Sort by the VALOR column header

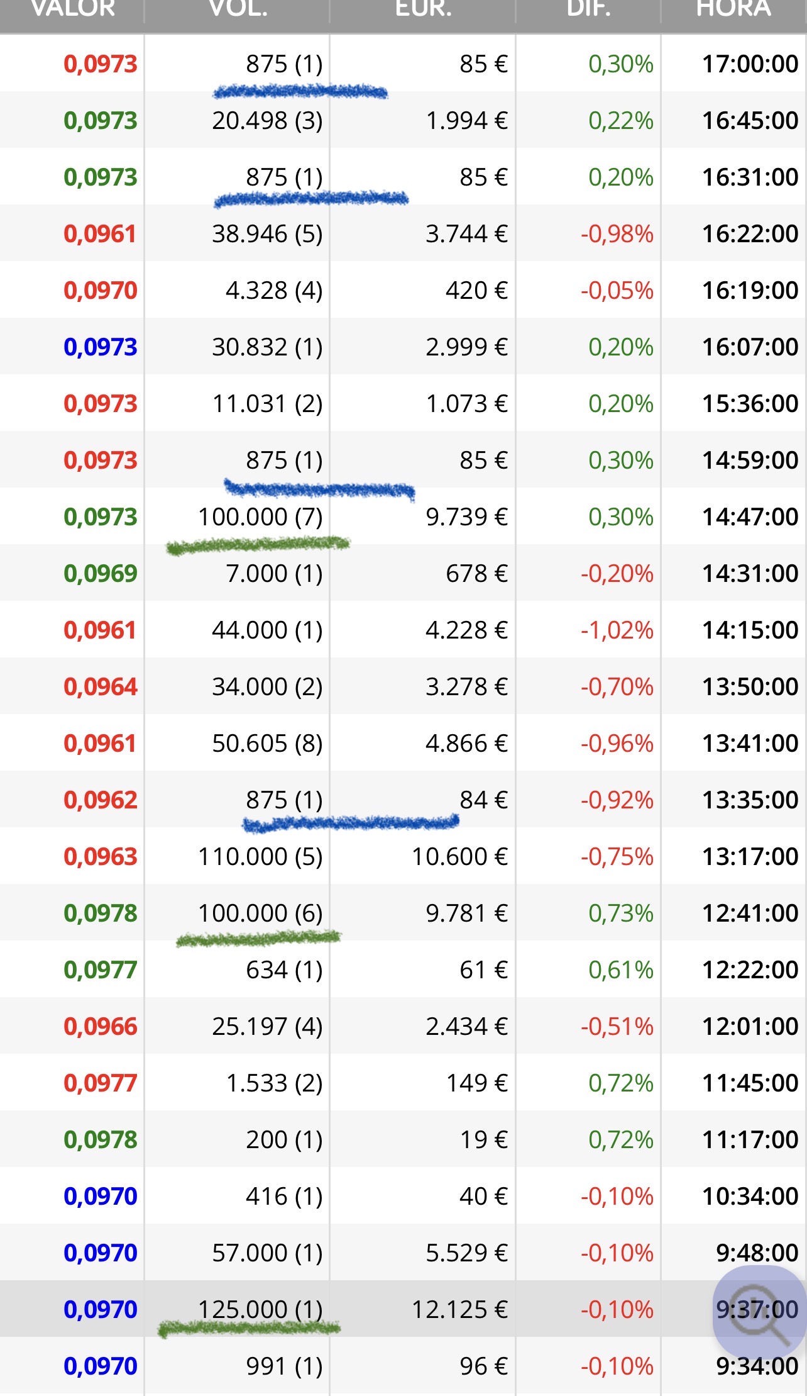point(73,10)
